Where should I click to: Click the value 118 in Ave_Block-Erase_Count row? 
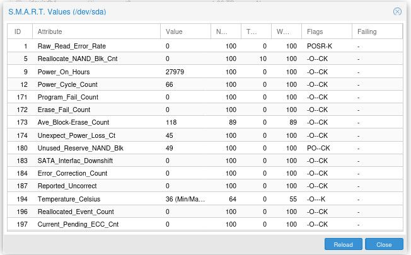pos(171,122)
